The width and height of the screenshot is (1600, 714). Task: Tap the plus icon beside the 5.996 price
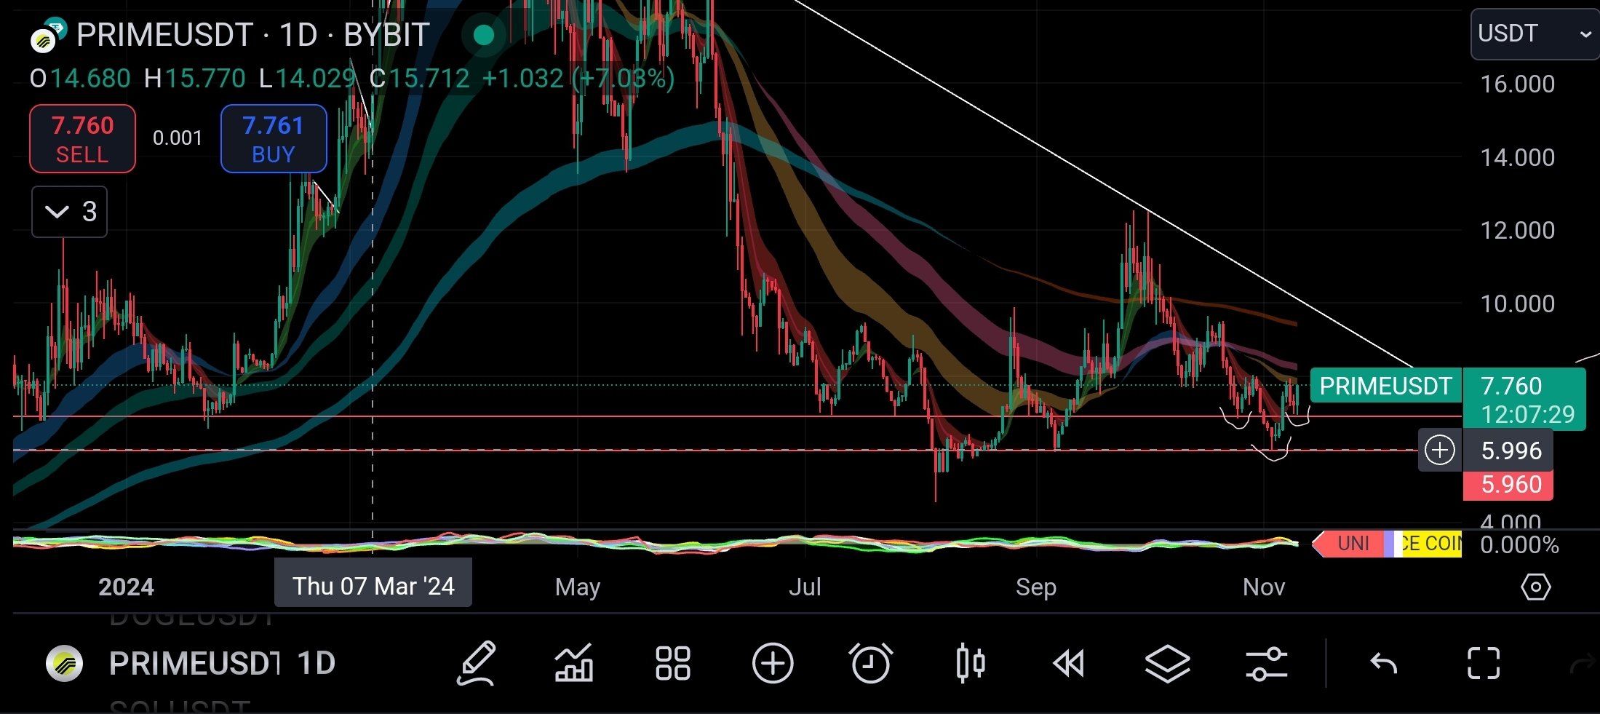(x=1440, y=451)
